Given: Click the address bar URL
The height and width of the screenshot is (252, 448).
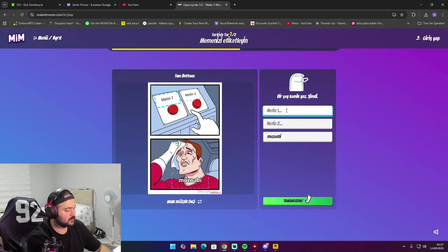Looking at the screenshot, I should 55,15.
